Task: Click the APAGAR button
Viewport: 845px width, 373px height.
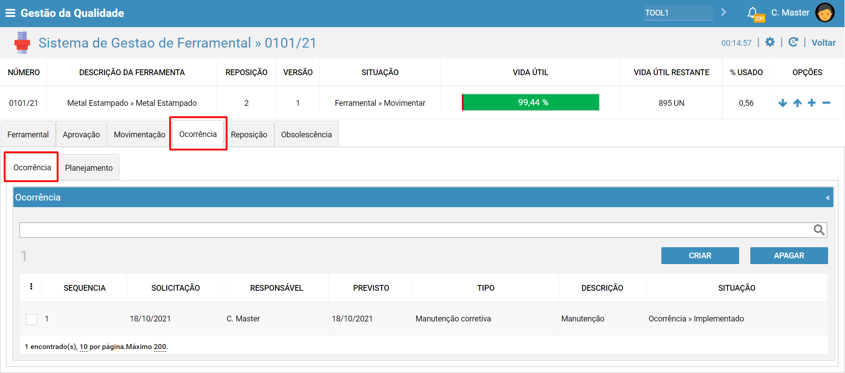Action: [789, 256]
